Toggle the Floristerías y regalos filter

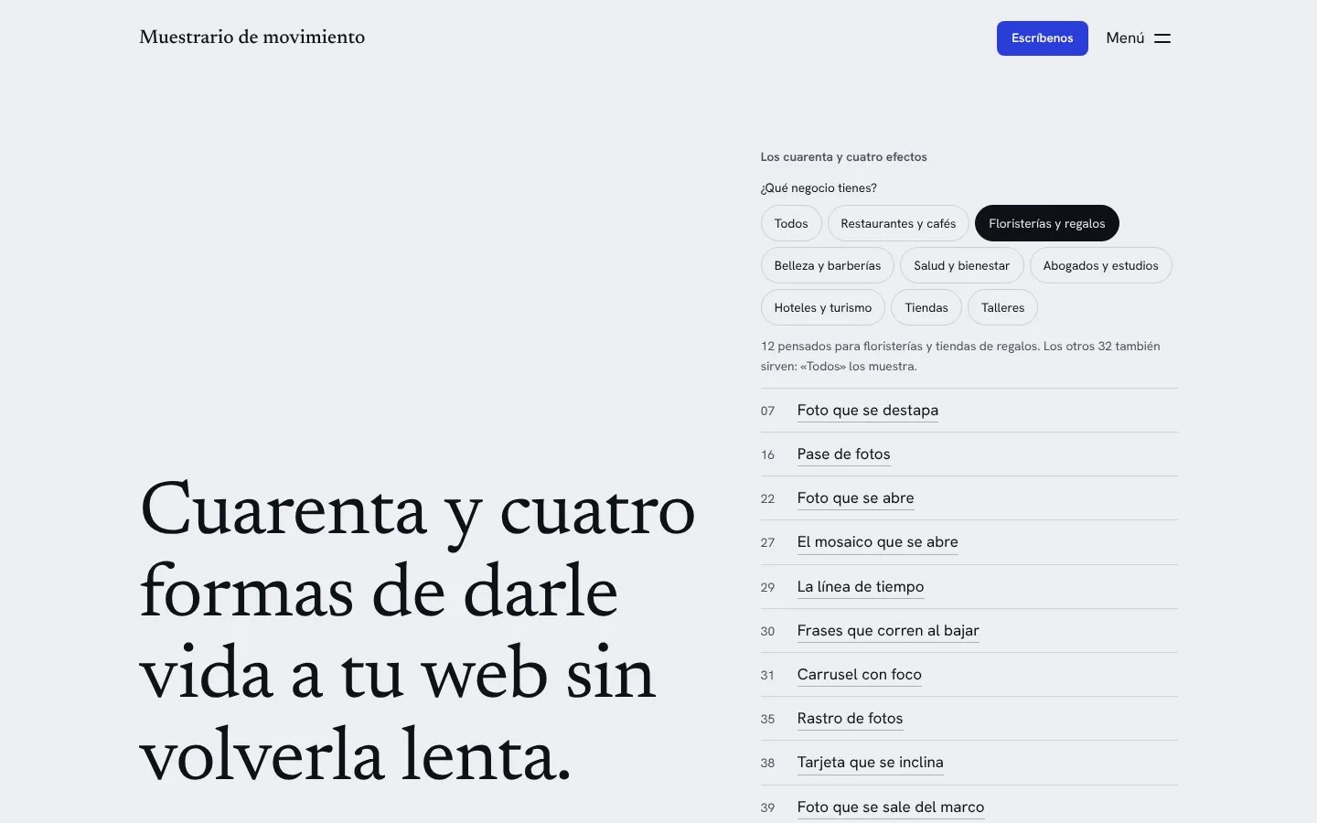pos(1046,223)
